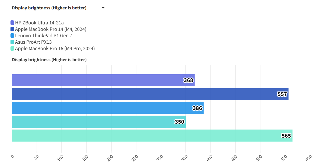Click the Asus ProArt teal legend swatch

[x=12, y=42]
